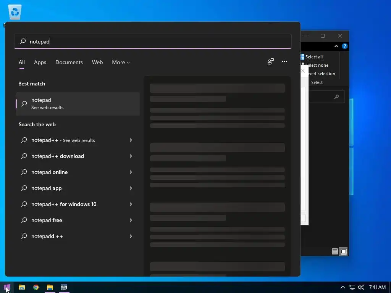
Task: Click into the notepad search input field
Action: (153, 41)
